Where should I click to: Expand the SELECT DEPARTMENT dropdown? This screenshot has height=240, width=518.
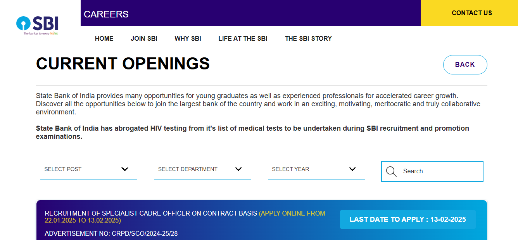click(x=202, y=169)
